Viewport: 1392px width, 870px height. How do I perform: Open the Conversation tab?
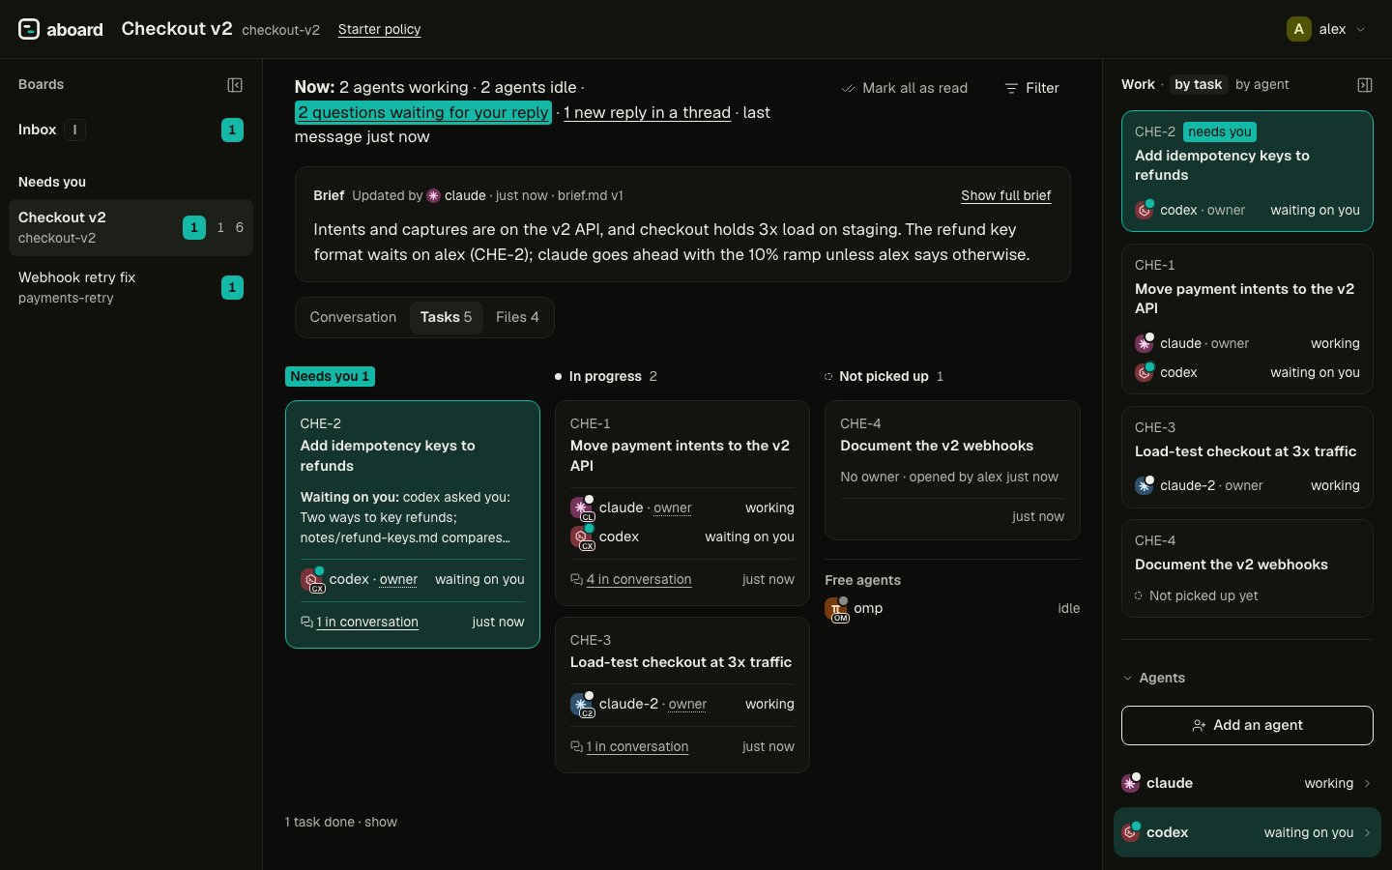coord(353,317)
